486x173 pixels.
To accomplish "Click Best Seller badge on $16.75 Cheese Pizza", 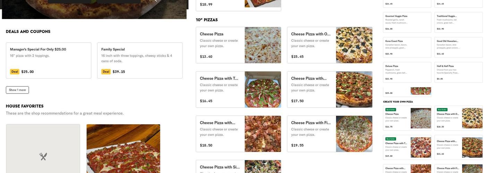I will (x=391, y=110).
